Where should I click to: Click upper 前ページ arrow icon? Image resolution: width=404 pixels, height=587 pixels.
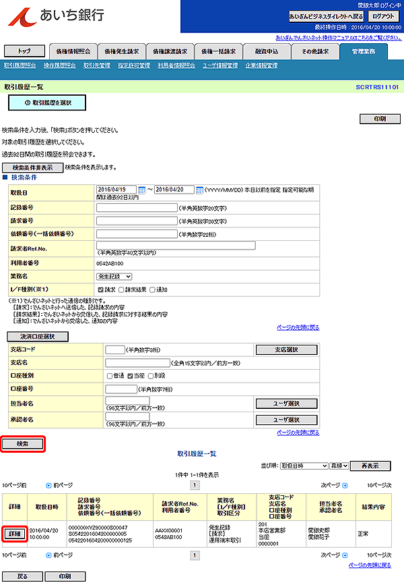pos(48,486)
